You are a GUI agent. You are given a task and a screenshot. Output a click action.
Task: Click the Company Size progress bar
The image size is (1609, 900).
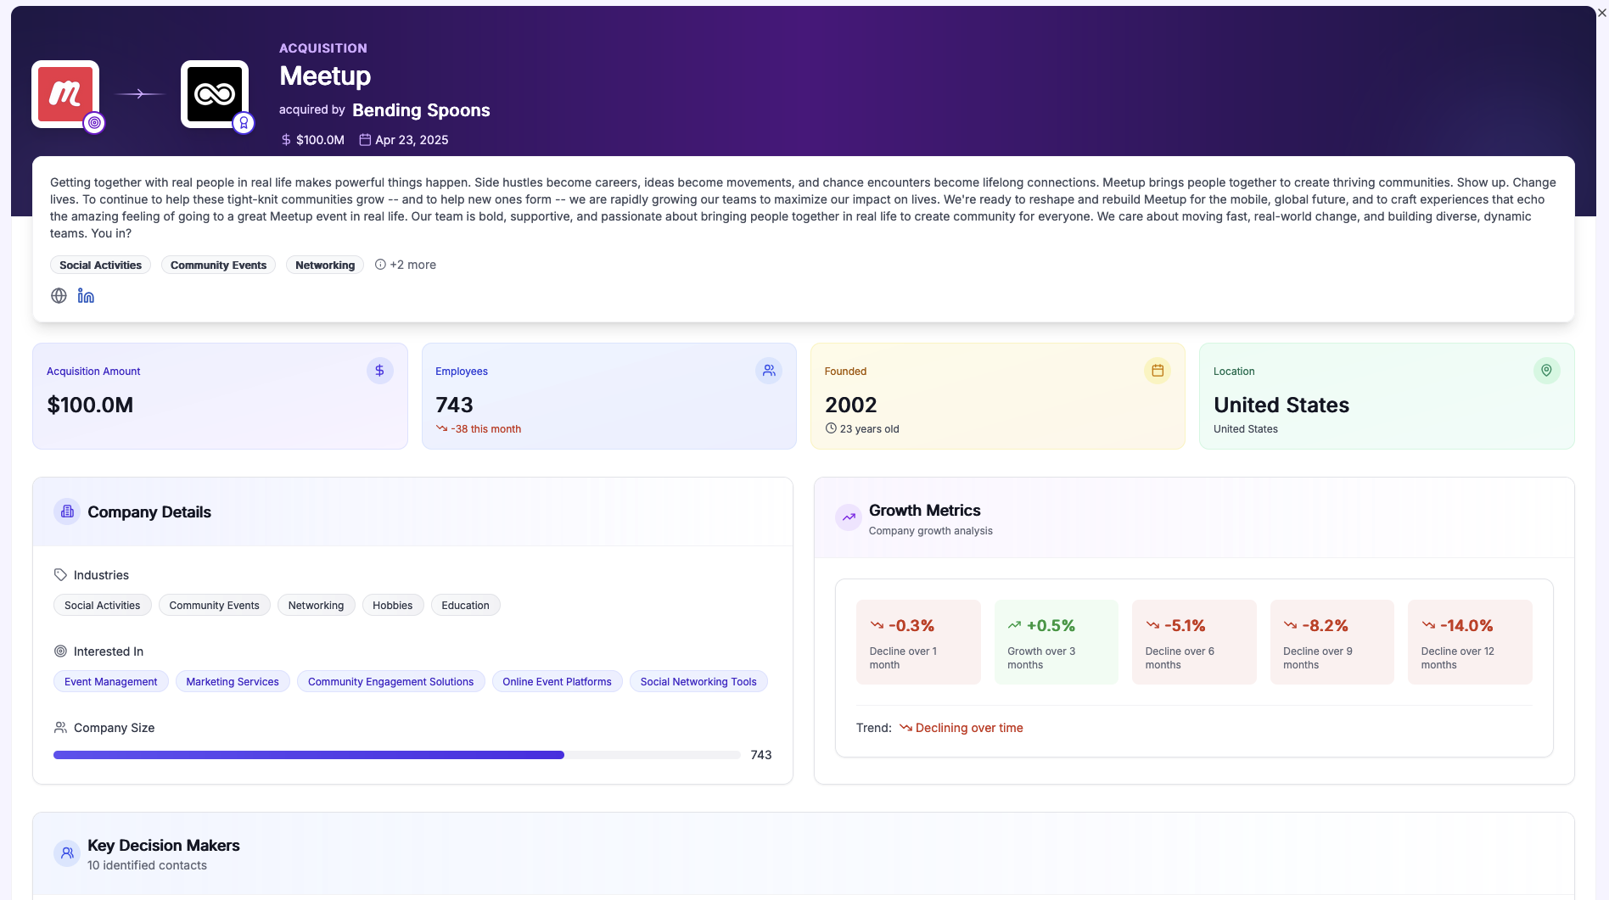pyautogui.click(x=396, y=755)
